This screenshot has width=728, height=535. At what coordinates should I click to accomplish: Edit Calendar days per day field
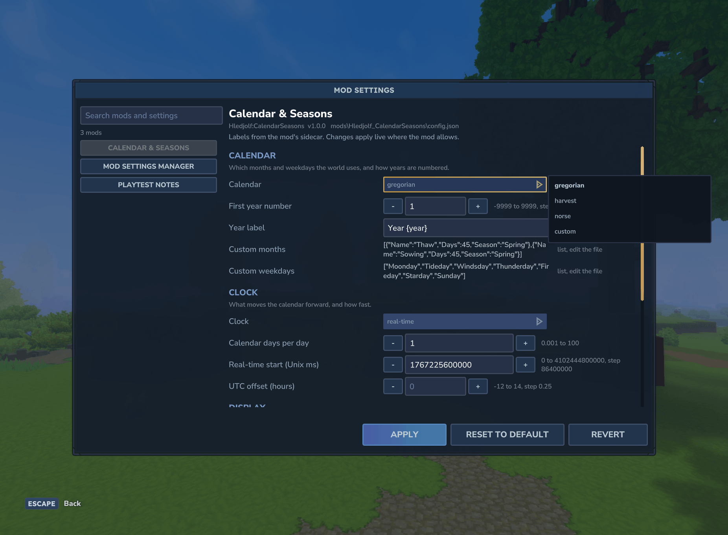[459, 343]
